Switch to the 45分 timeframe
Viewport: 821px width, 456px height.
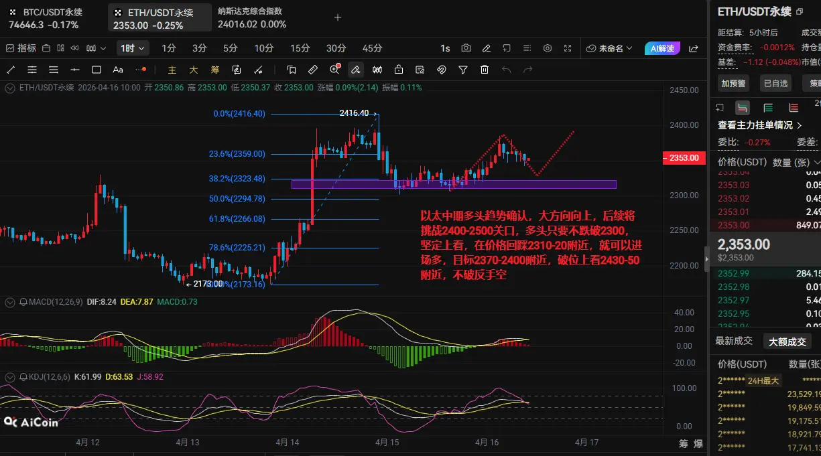coord(373,48)
